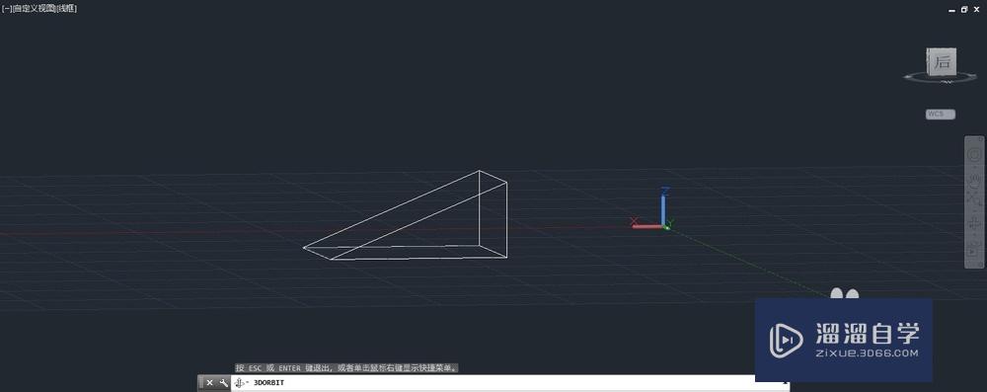Open the [-] viewport controls menu

[6, 9]
